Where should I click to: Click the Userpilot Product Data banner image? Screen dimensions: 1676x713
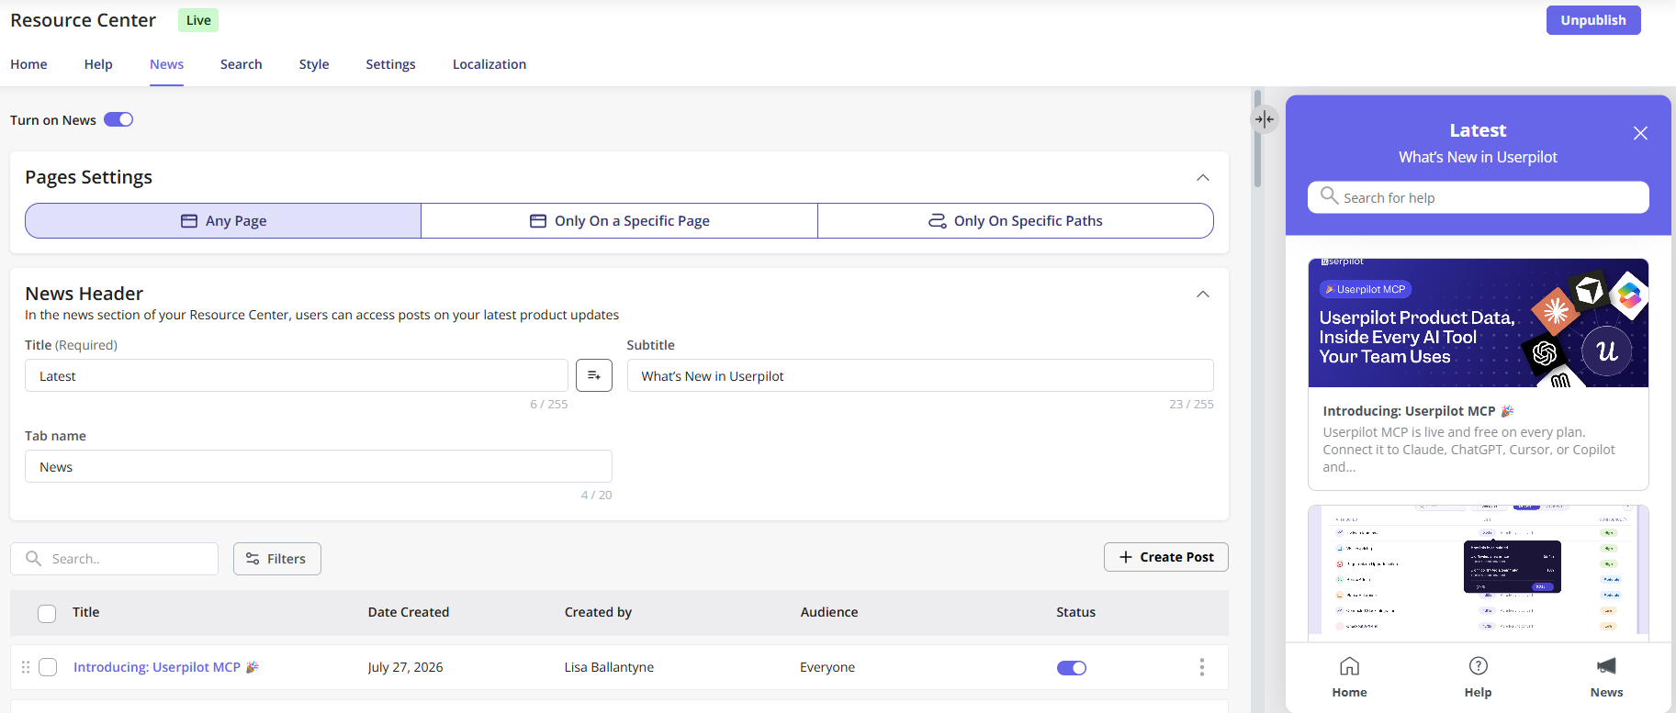coord(1478,323)
